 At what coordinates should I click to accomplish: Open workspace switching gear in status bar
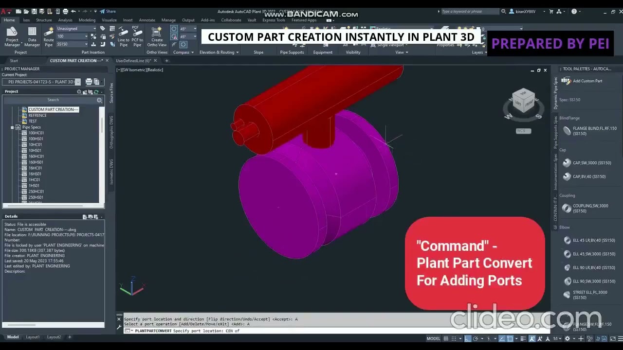coord(567,339)
